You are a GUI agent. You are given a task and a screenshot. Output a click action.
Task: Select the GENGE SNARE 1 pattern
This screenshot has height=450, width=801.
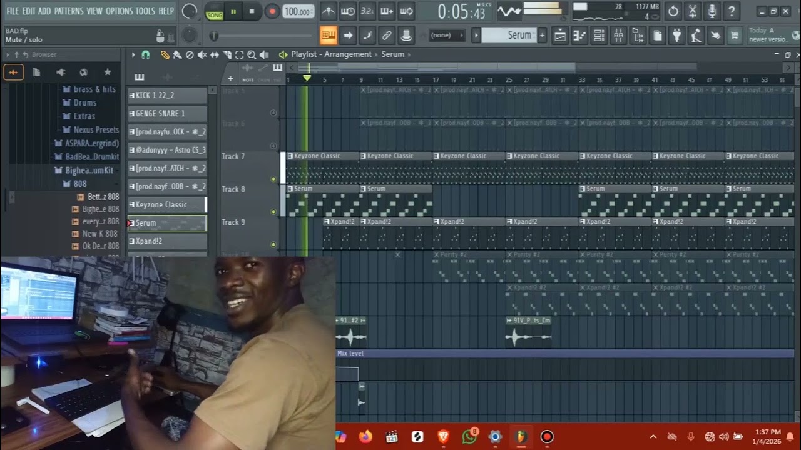pos(167,113)
